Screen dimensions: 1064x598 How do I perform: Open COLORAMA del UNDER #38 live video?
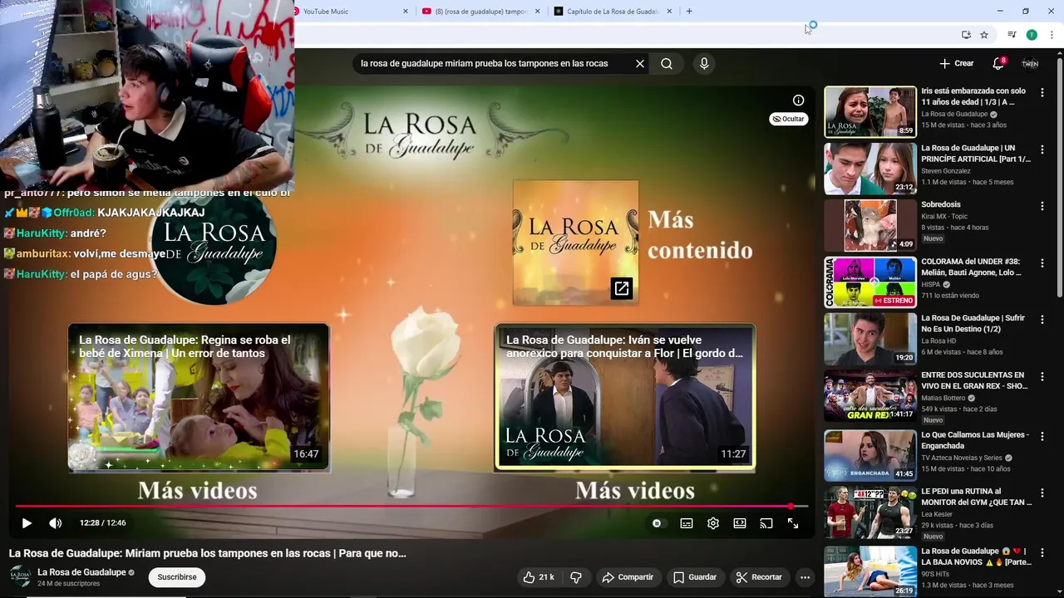click(x=870, y=282)
